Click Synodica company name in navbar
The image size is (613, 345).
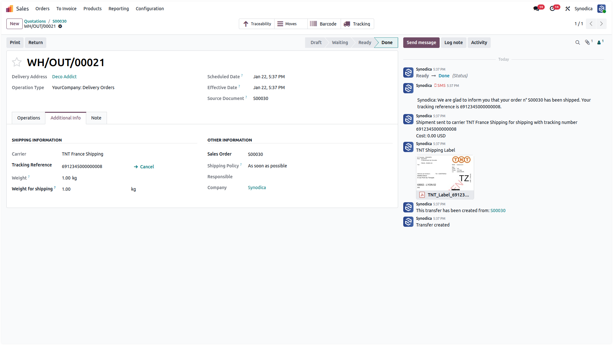tap(583, 9)
